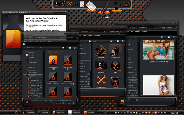Click Открыть button in Рабочий стол window toolbar
This screenshot has height=115, width=184.
coord(95,41)
